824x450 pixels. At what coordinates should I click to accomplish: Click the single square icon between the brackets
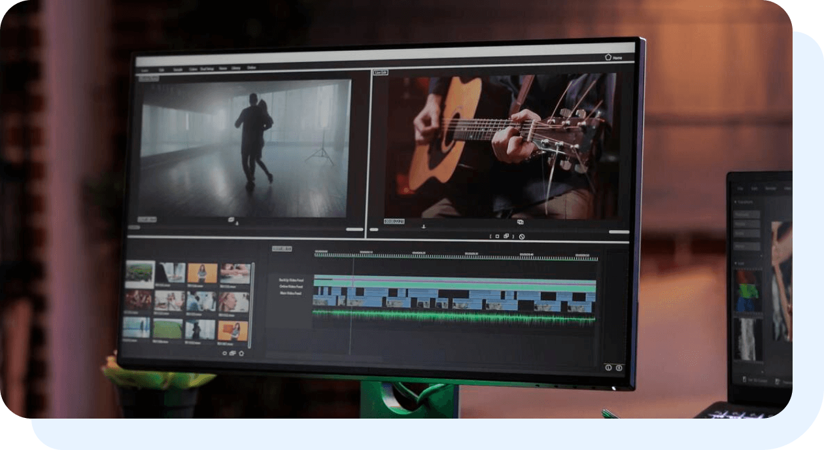pyautogui.click(x=497, y=236)
